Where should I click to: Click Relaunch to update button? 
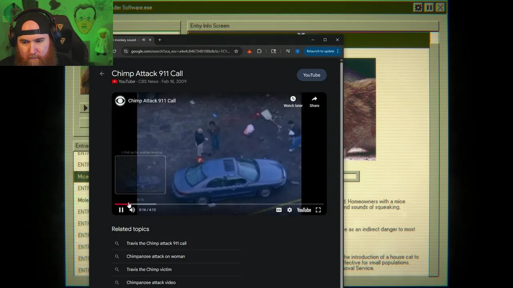[x=320, y=51]
